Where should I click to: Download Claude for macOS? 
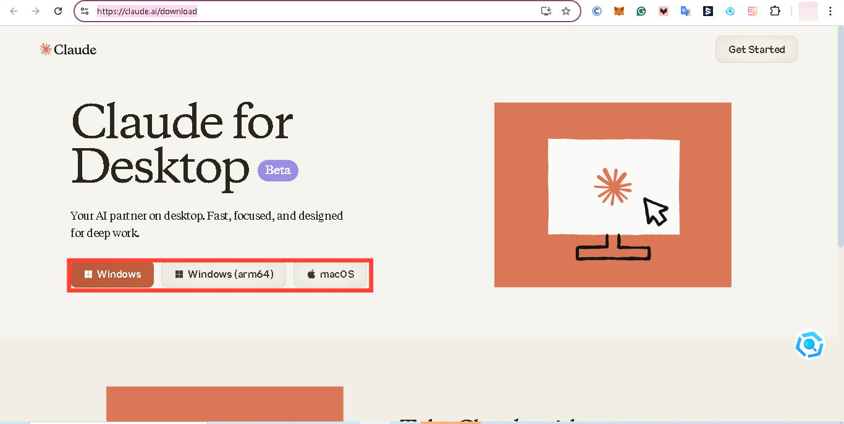pos(331,274)
